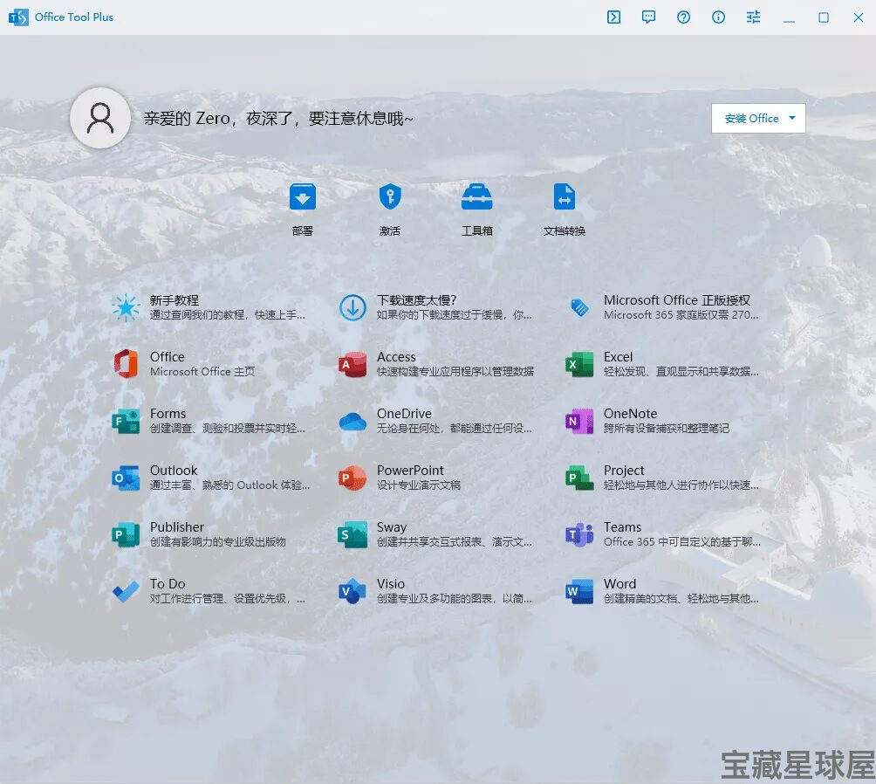Image resolution: width=876 pixels, height=784 pixels.
Task: Launch Visio via its icon
Action: coord(353,591)
